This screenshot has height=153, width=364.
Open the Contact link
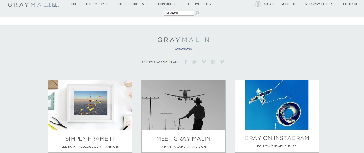click(x=350, y=4)
